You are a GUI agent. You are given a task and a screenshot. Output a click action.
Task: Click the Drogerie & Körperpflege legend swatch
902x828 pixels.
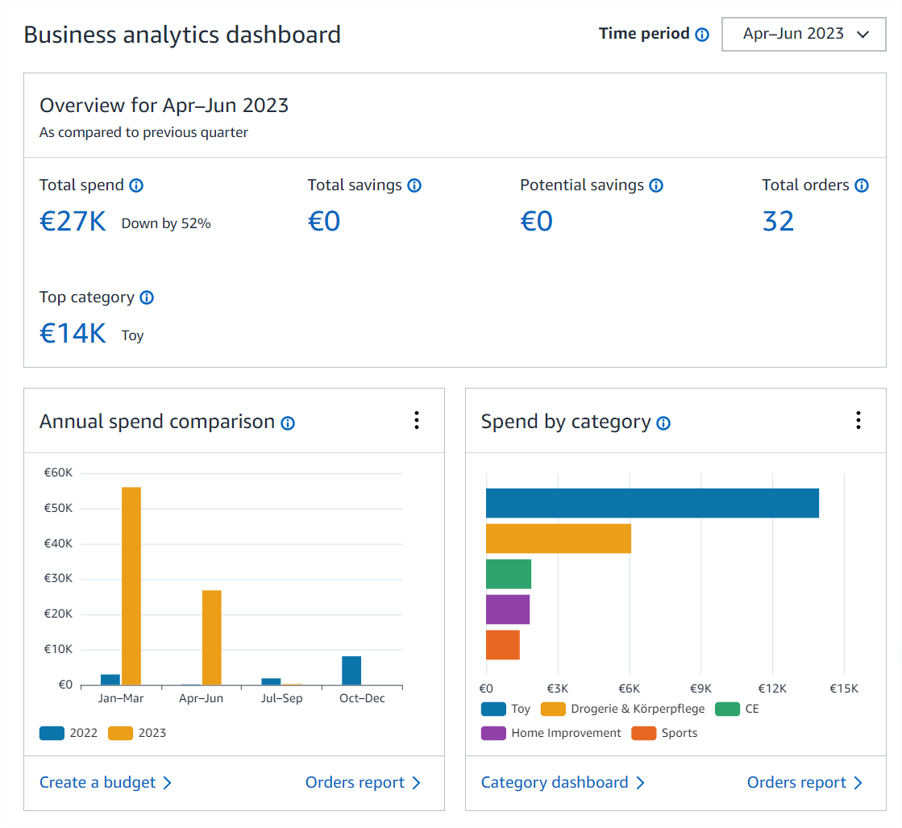(553, 709)
